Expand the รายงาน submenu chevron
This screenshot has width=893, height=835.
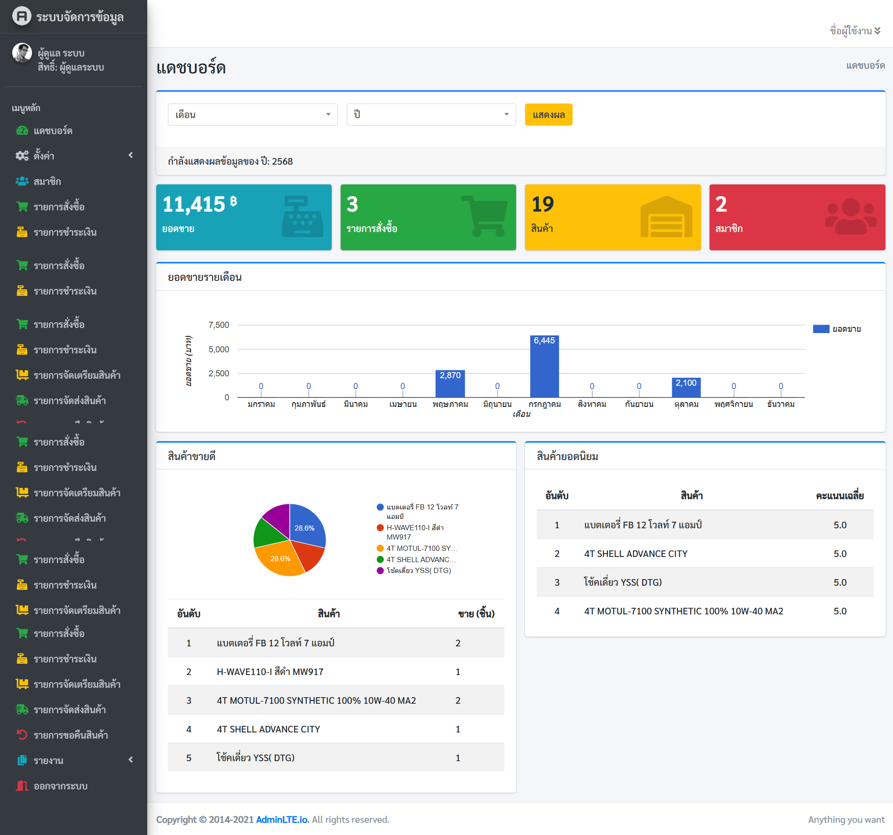click(131, 760)
